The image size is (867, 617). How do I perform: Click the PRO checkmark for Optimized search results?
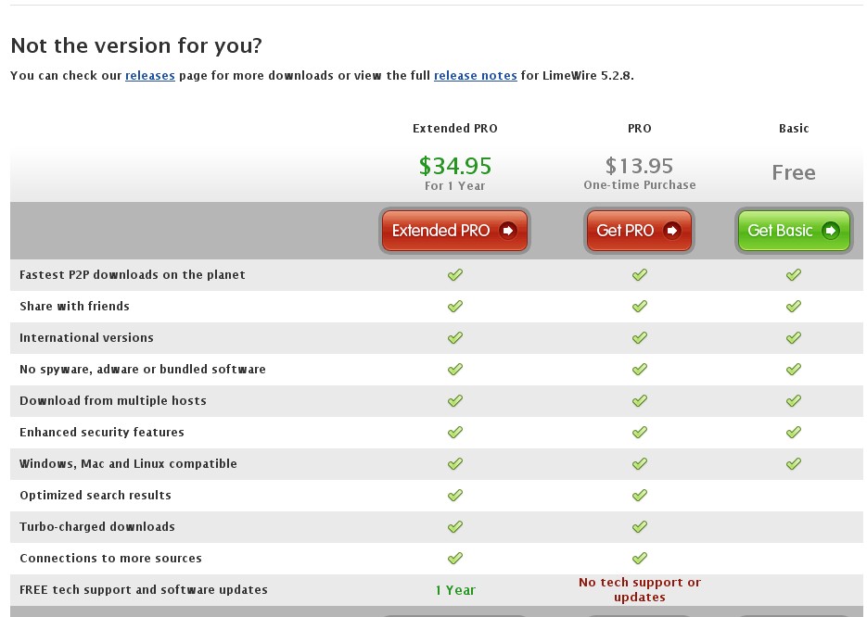(640, 495)
